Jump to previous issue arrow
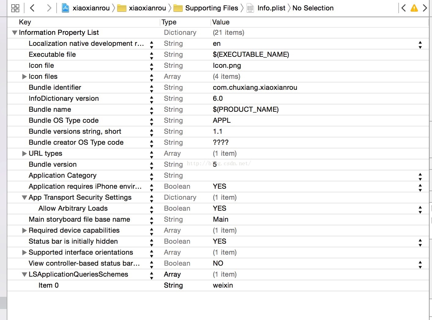The height and width of the screenshot is (320, 432). [404, 8]
